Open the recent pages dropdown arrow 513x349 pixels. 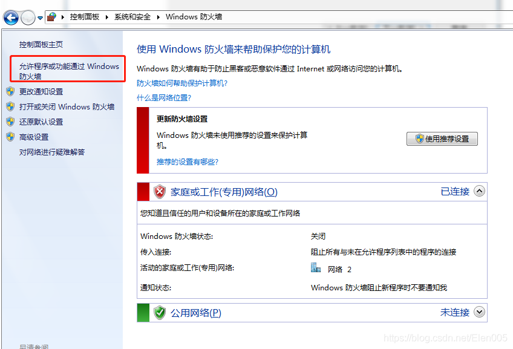(40, 18)
